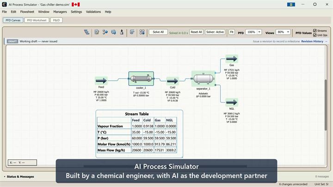Click the 8 messages count

[322, 176]
